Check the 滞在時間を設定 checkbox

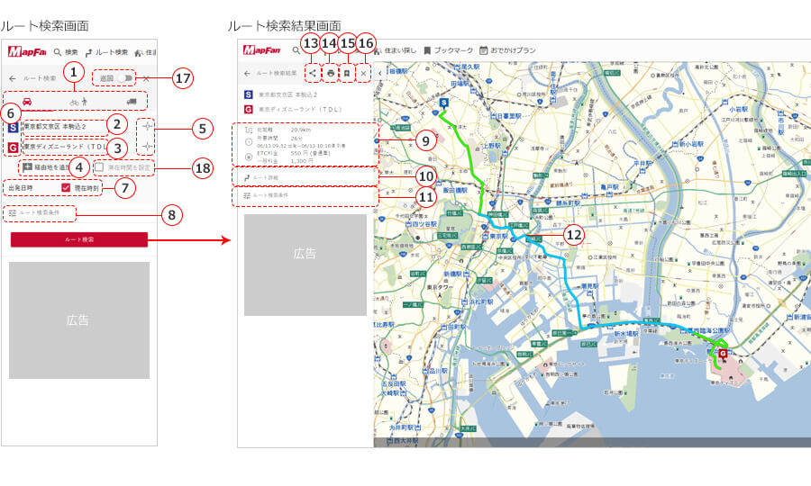click(x=99, y=167)
